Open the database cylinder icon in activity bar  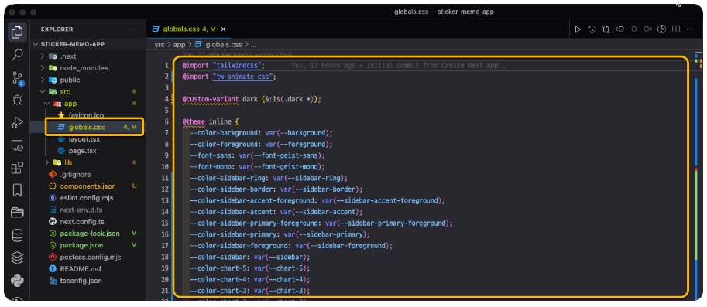pyautogui.click(x=17, y=235)
